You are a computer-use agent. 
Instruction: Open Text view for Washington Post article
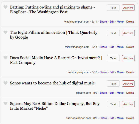(x=113, y=8)
